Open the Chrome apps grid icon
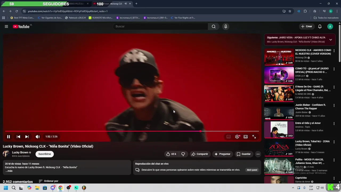 (x=3, y=18)
